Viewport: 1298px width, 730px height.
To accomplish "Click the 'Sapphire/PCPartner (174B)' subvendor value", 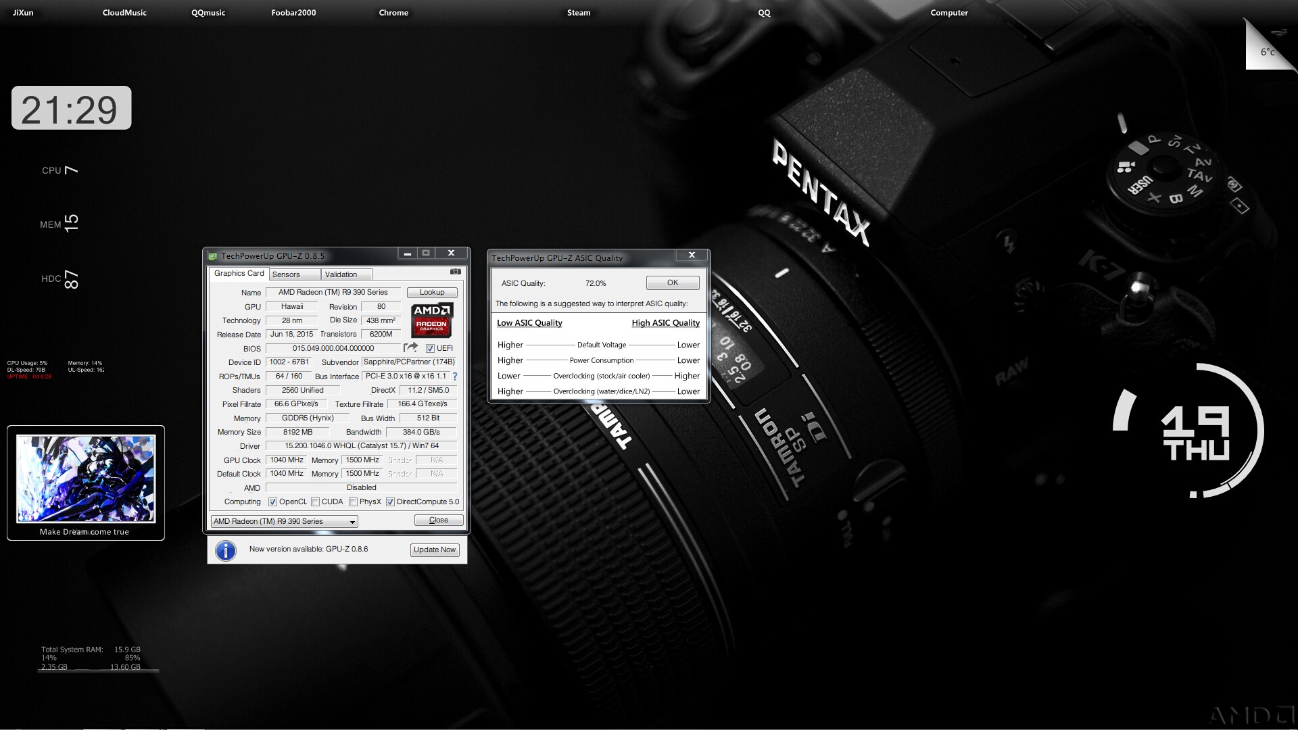I will click(409, 362).
